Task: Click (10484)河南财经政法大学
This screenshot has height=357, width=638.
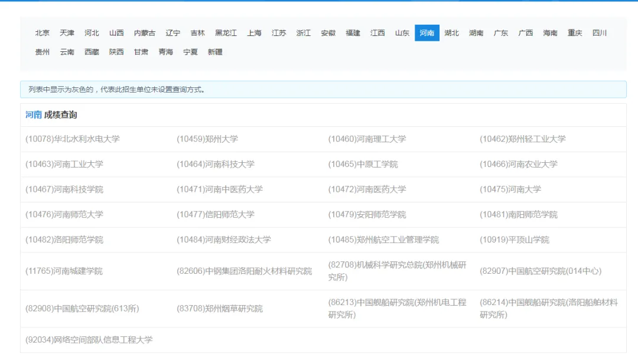Action: [x=224, y=240]
